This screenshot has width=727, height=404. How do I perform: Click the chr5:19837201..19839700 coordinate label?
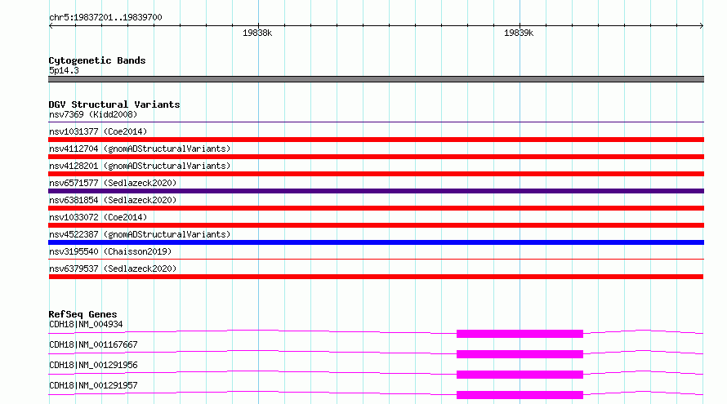(x=105, y=17)
